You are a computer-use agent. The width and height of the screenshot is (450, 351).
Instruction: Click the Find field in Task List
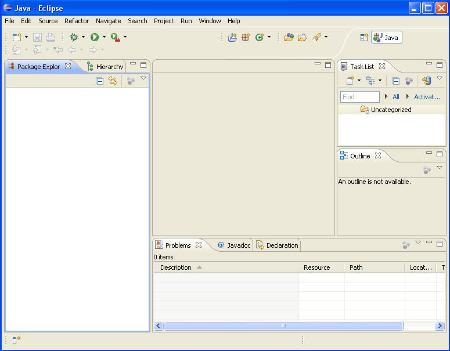(360, 97)
